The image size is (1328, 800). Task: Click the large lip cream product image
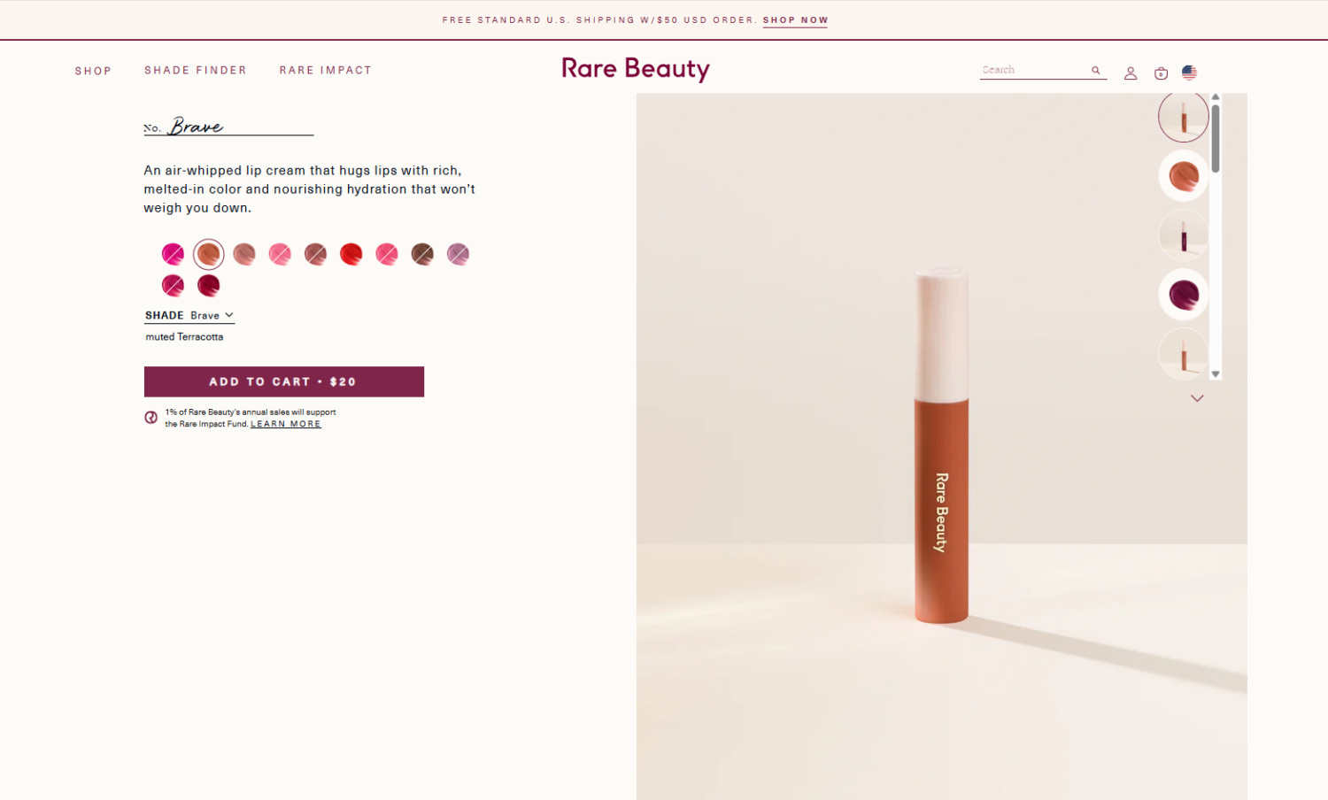pos(941,446)
